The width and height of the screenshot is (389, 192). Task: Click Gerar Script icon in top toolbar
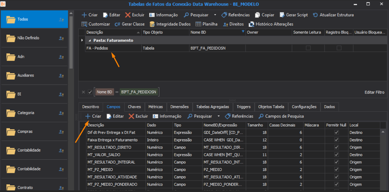coord(282,15)
